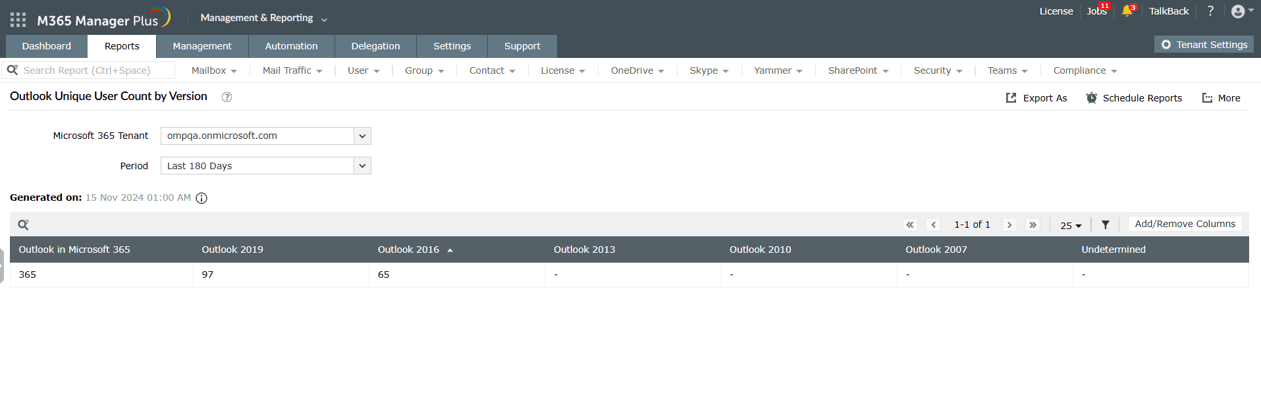Switch to the Dashboard tab

[x=46, y=46]
